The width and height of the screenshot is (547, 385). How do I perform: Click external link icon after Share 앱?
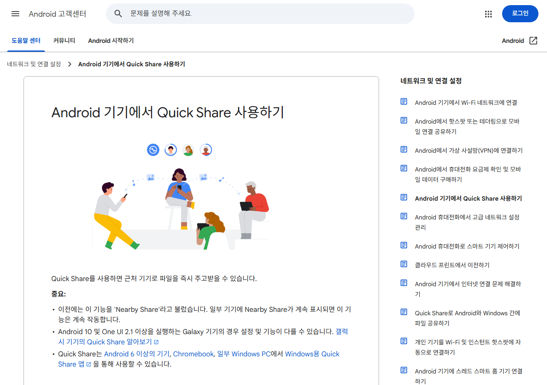89,364
